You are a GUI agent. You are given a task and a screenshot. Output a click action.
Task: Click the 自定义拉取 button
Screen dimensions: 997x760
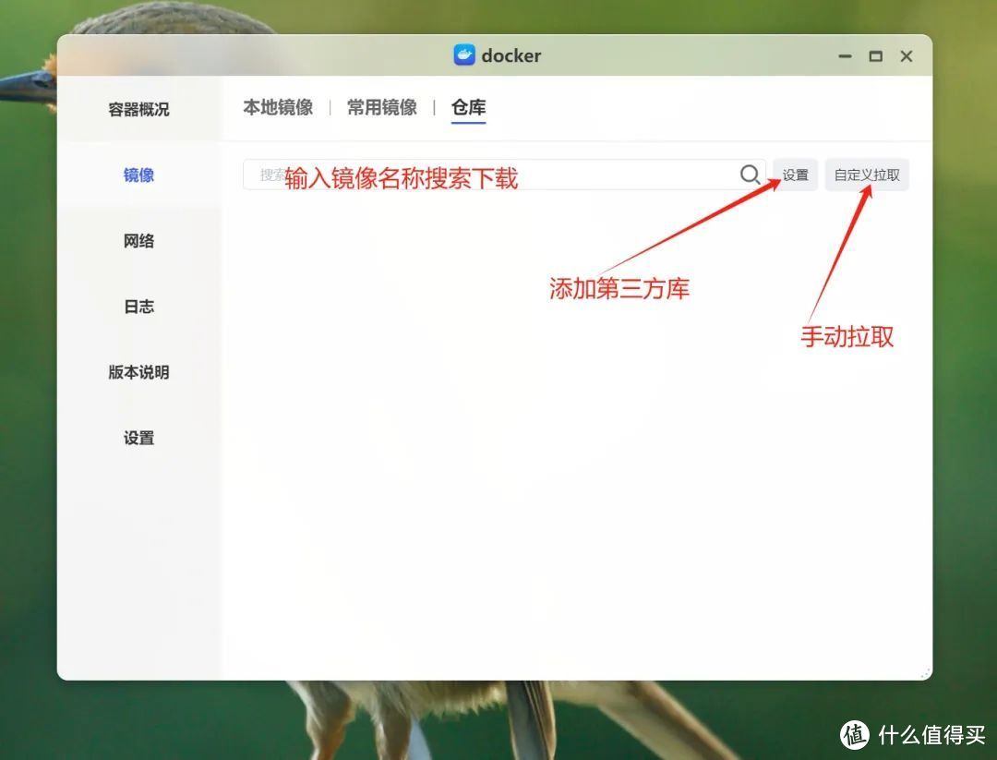(x=868, y=175)
